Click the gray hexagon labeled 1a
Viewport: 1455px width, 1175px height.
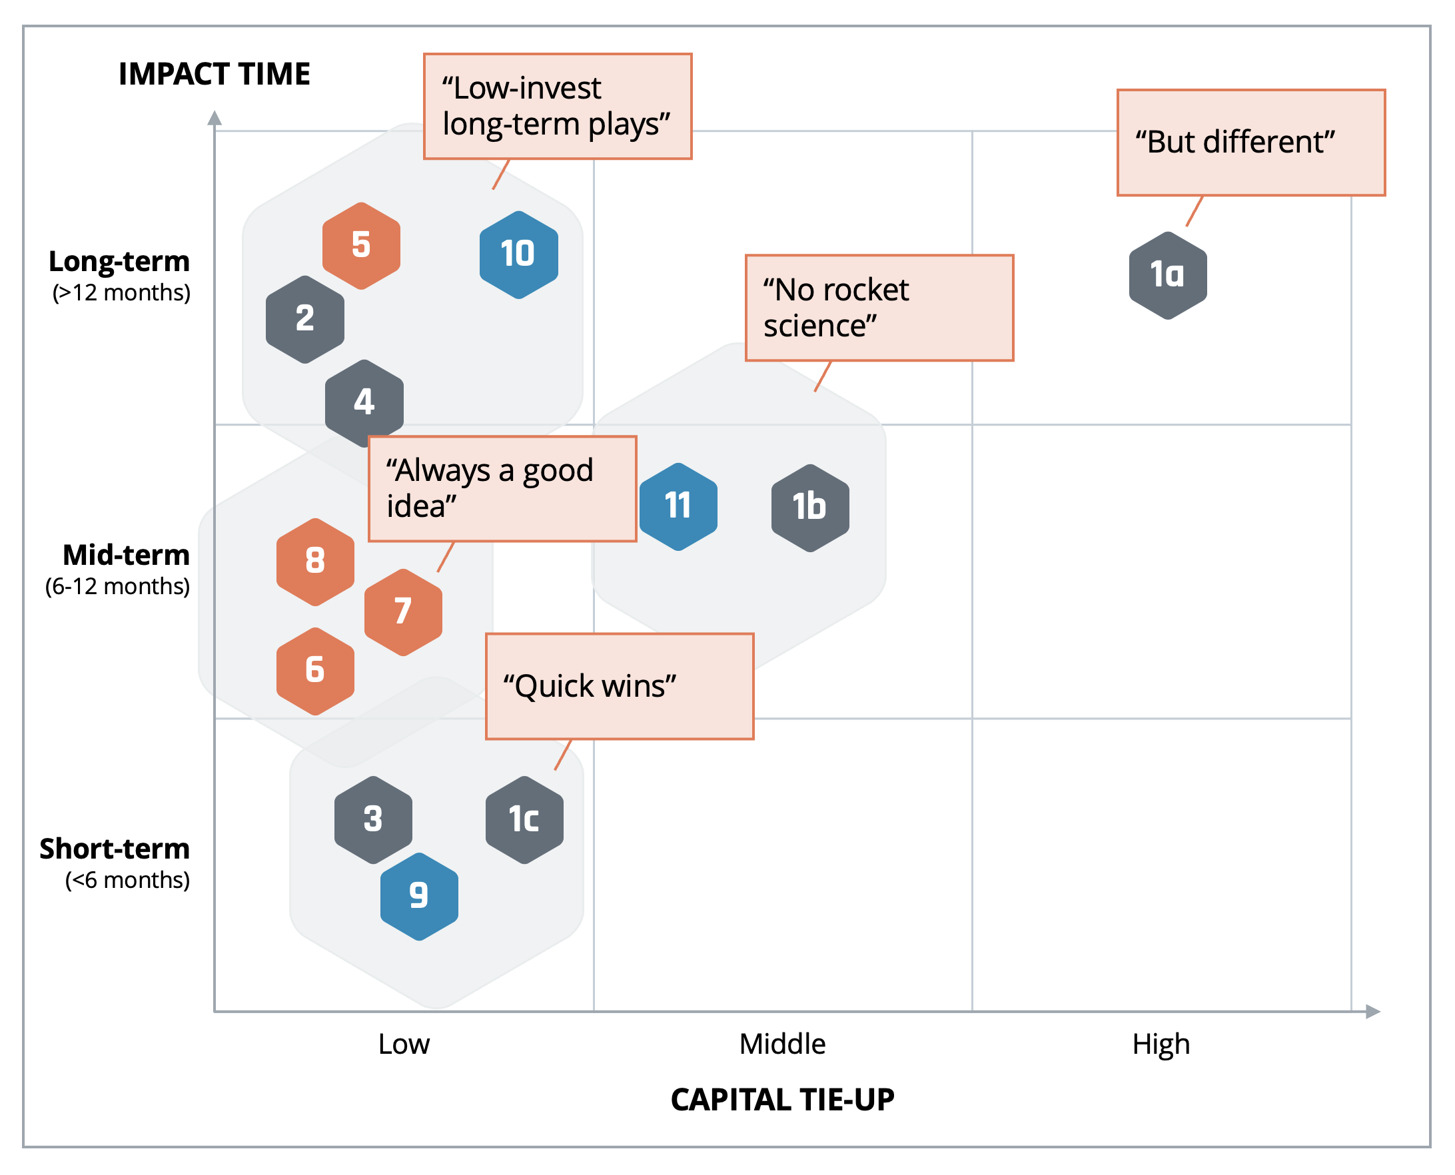point(1169,276)
